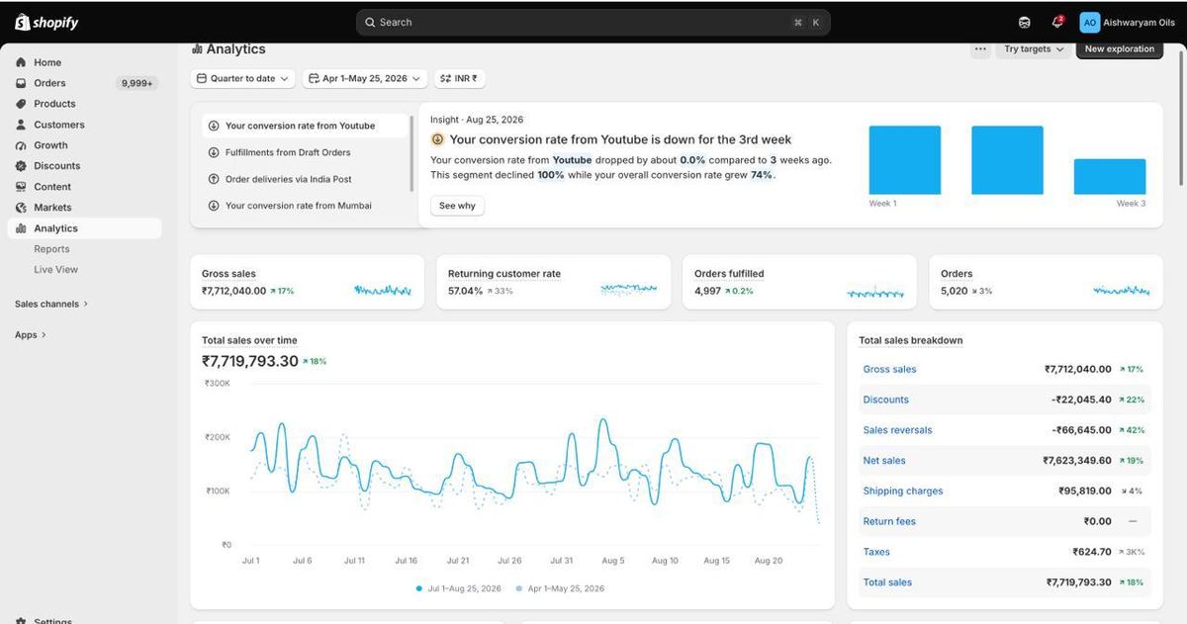Click the Home icon in the sidebar
This screenshot has width=1187, height=624.
21,62
